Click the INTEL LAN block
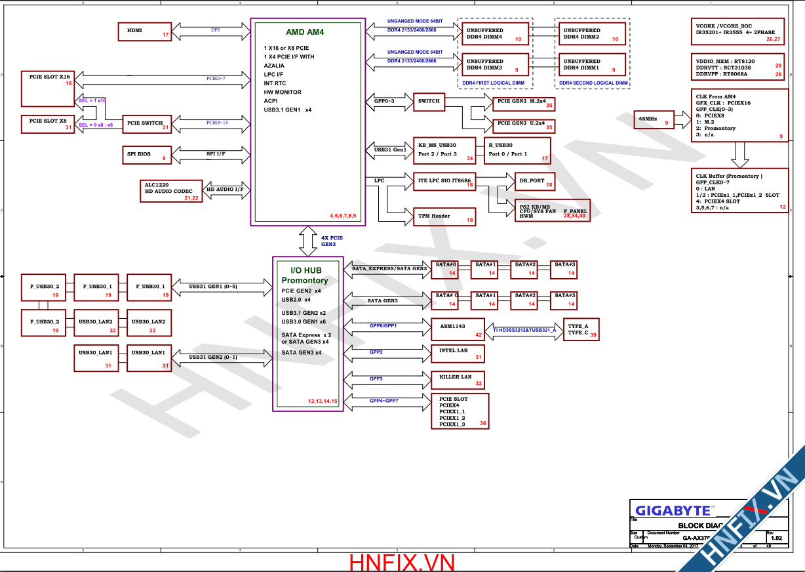The height and width of the screenshot is (572, 805). [x=458, y=354]
